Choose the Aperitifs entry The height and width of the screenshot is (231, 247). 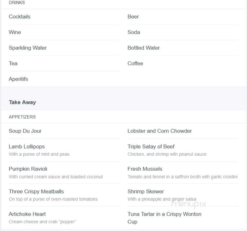click(x=19, y=79)
